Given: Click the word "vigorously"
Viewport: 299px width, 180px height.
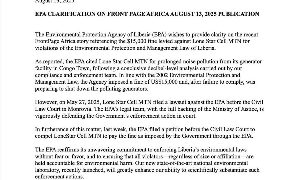Looking at the screenshot, I should (47, 116).
